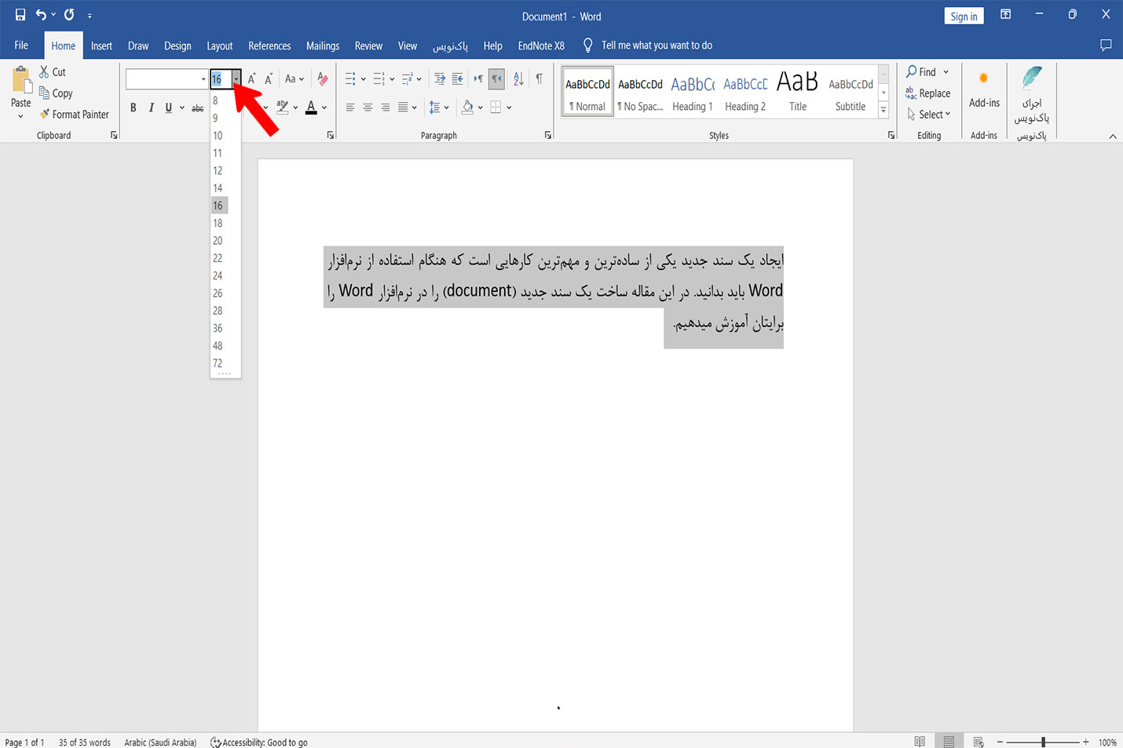The width and height of the screenshot is (1123, 748).
Task: Click the Borders icon
Action: pyautogui.click(x=496, y=107)
